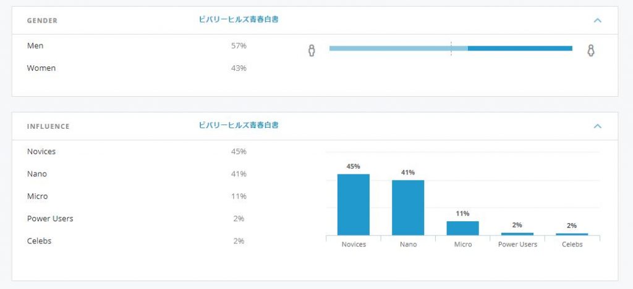Click the dark blue women segment of gender bar

pos(520,48)
